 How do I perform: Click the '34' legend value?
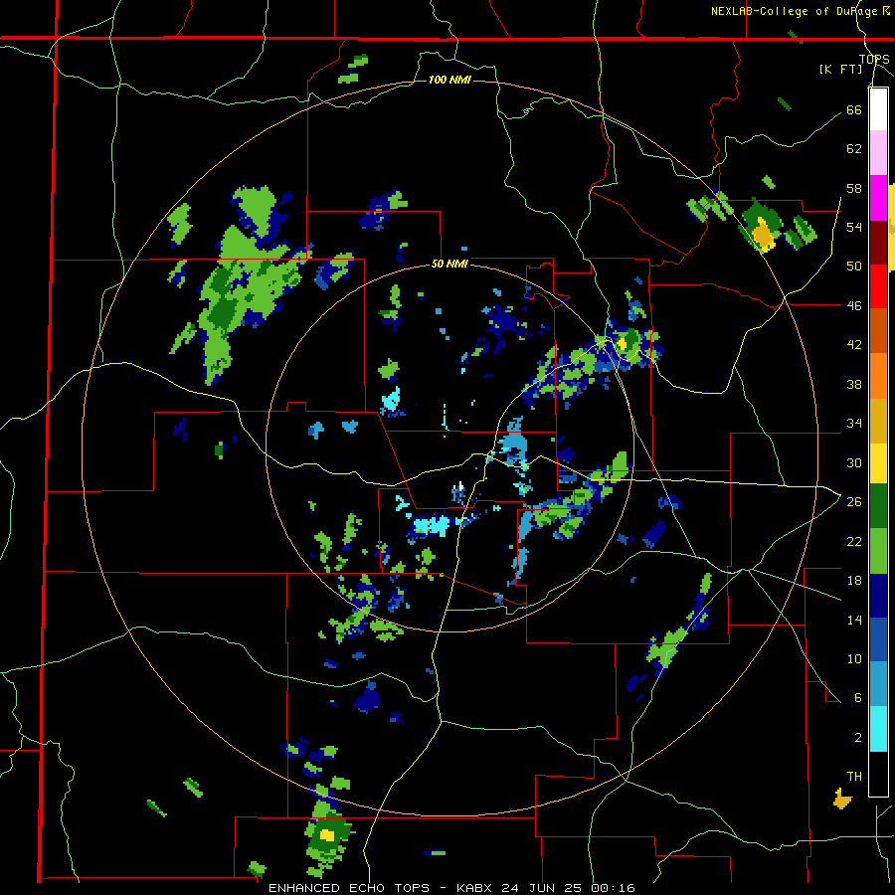pyautogui.click(x=854, y=424)
